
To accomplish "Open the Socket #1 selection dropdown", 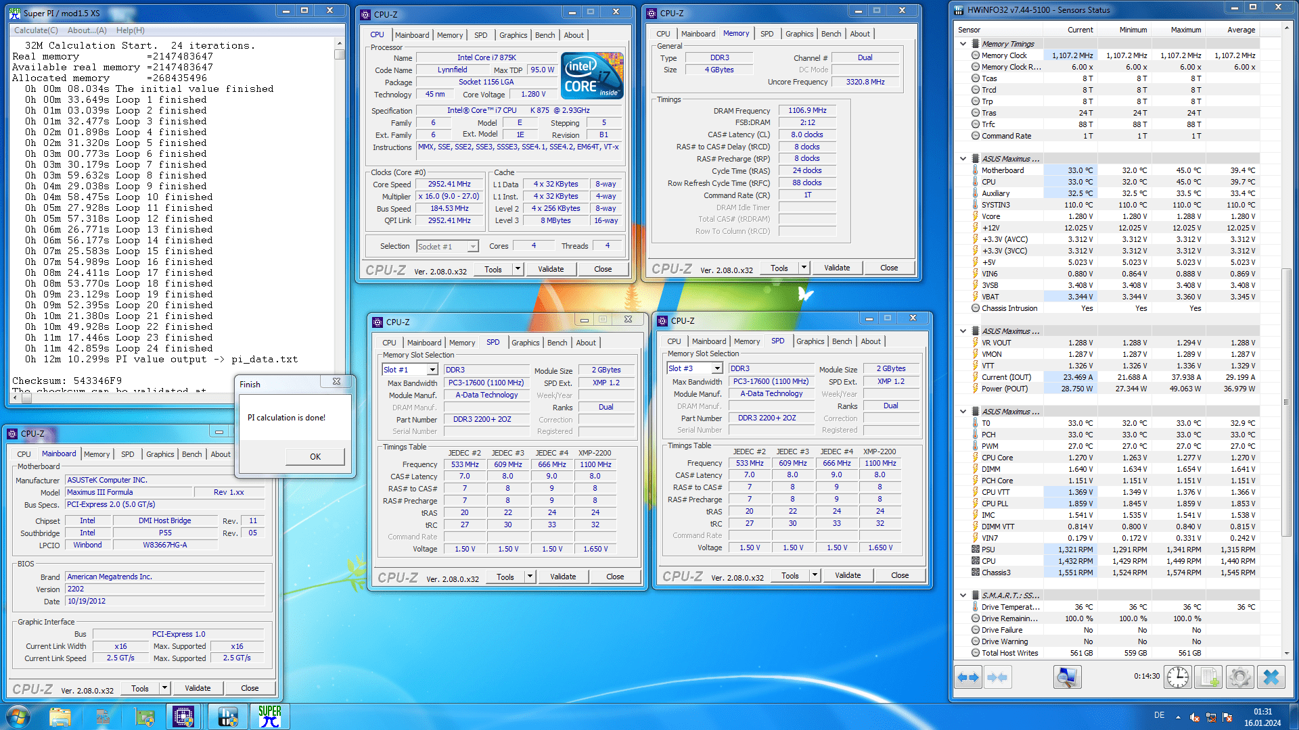I will (473, 247).
